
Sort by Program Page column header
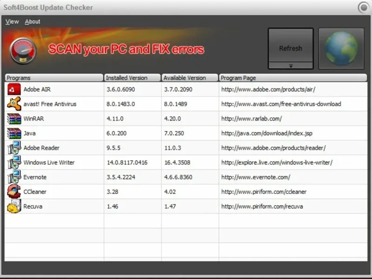293,78
